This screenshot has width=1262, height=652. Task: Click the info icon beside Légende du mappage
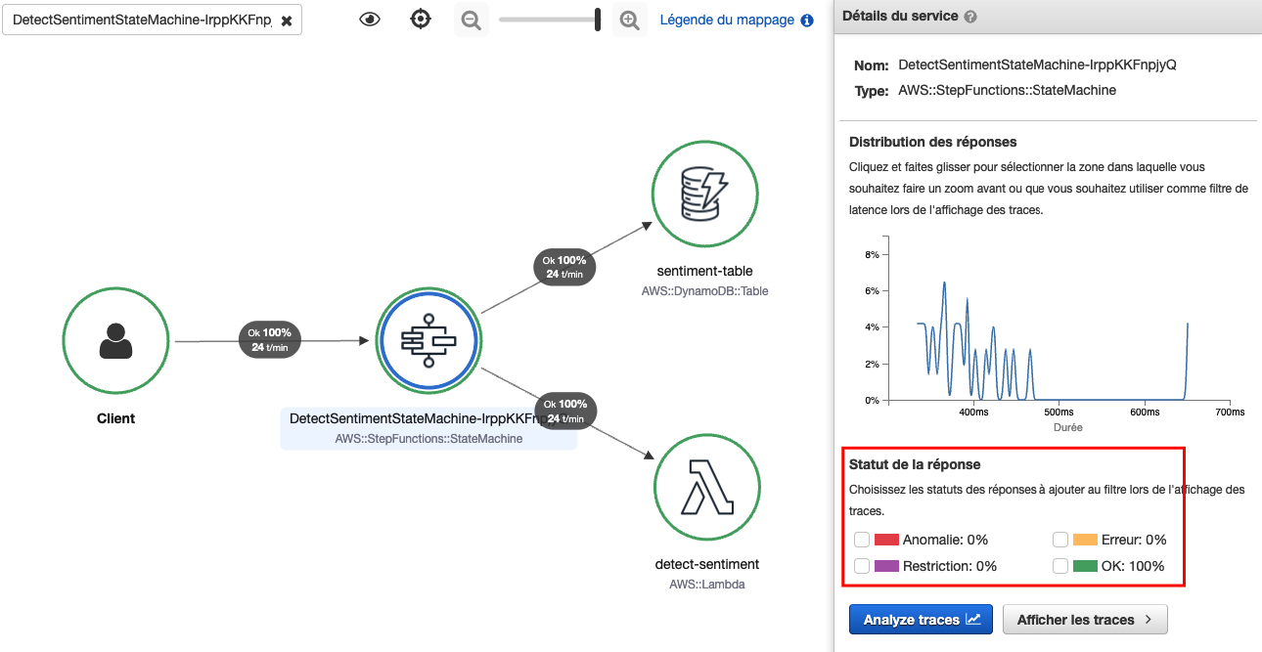pyautogui.click(x=807, y=21)
